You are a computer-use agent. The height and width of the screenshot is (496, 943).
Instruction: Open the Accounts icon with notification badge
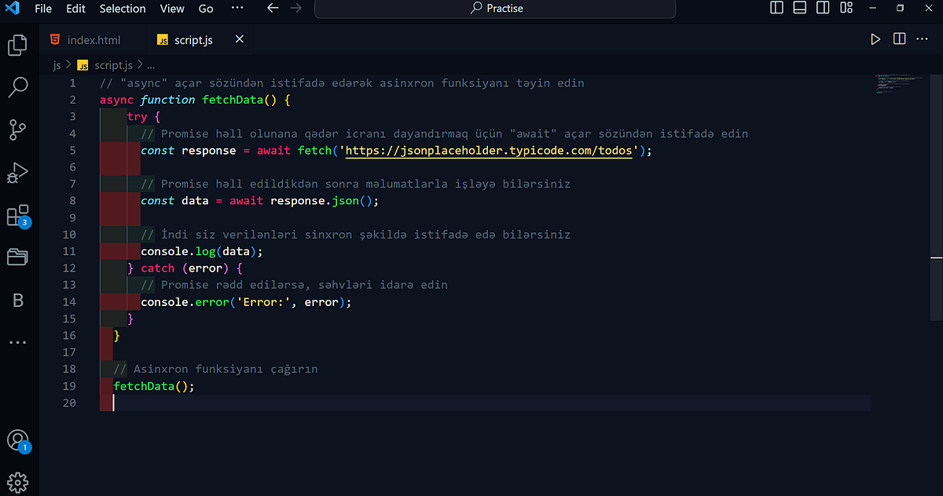[x=18, y=439]
